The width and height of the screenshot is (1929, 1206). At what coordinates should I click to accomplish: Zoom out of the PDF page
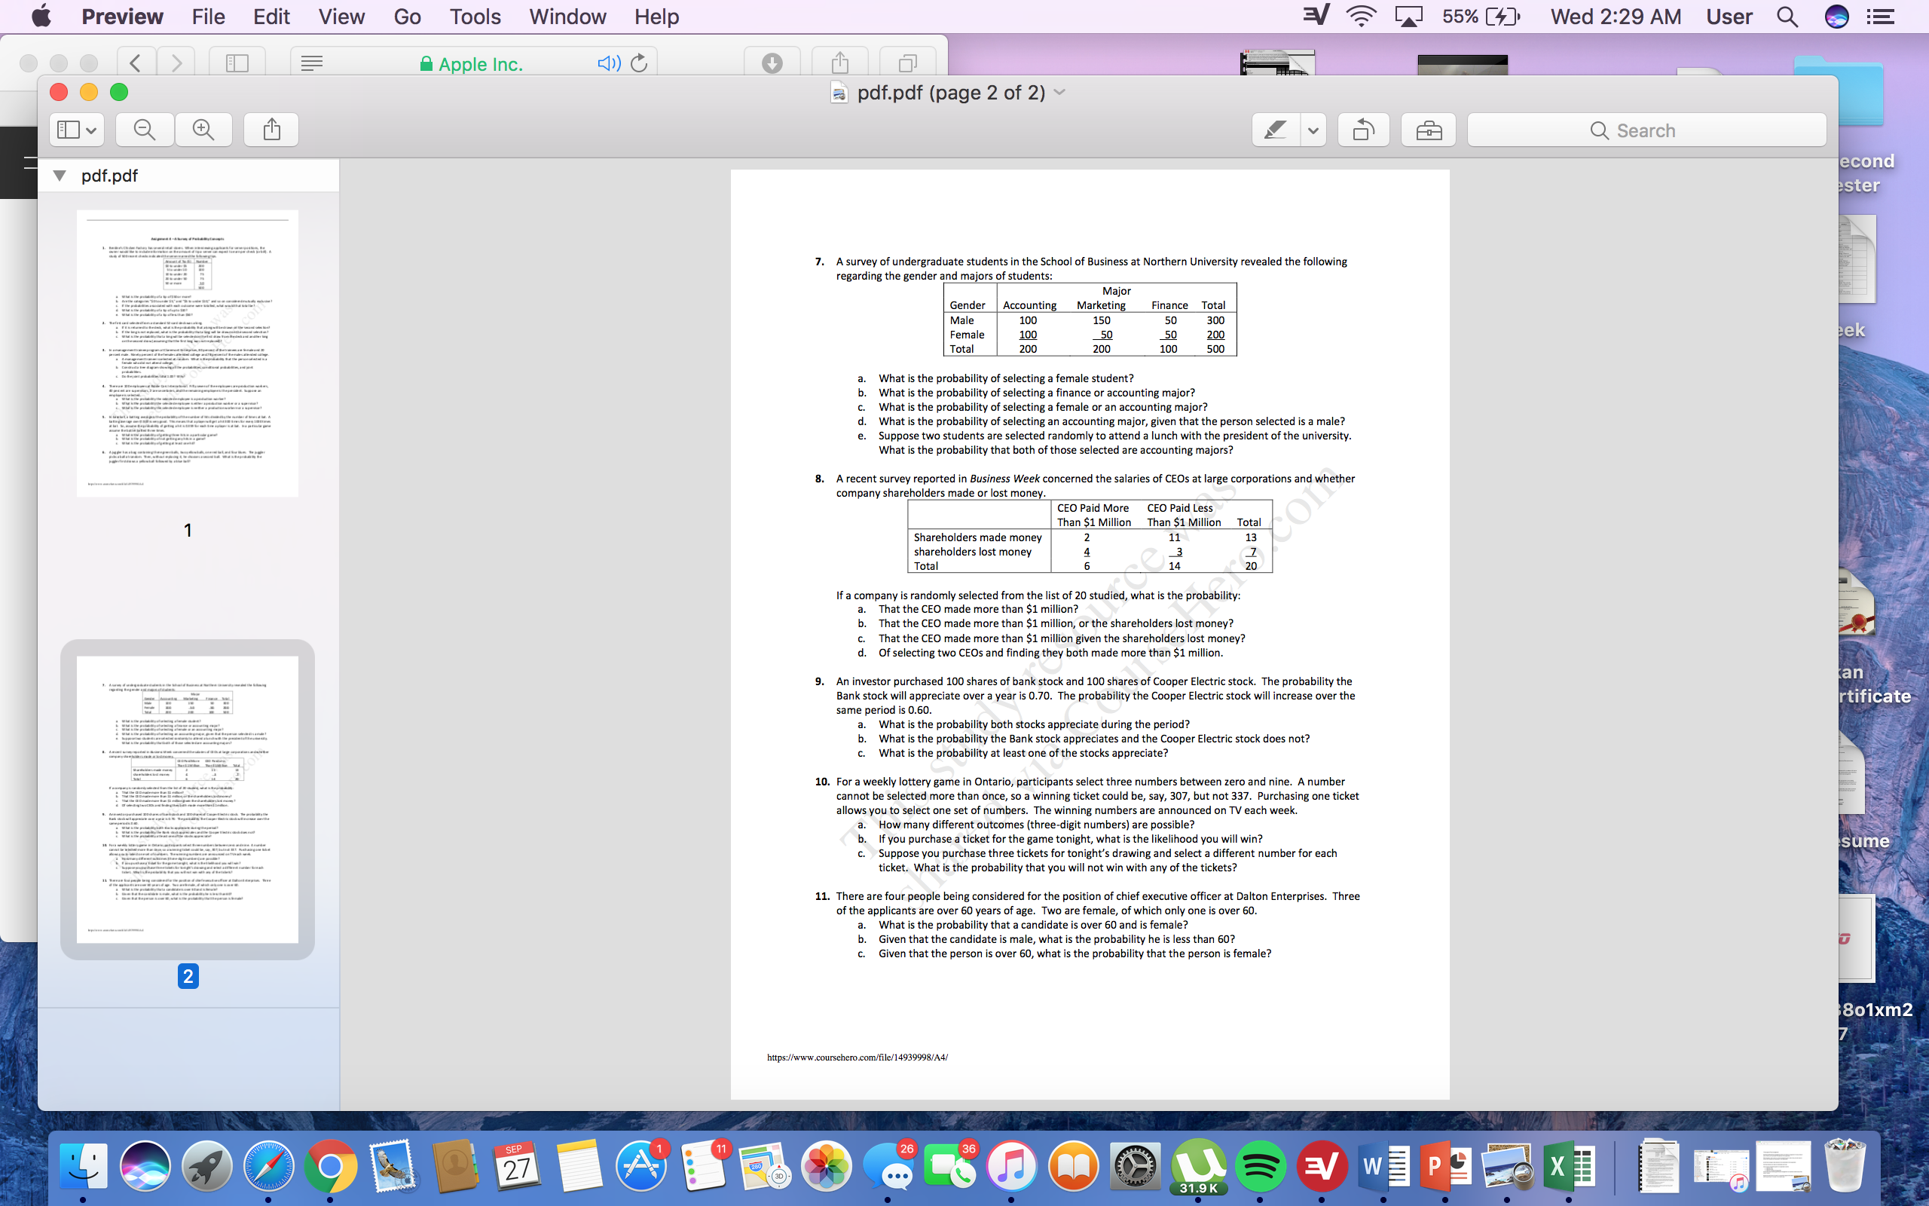point(144,129)
